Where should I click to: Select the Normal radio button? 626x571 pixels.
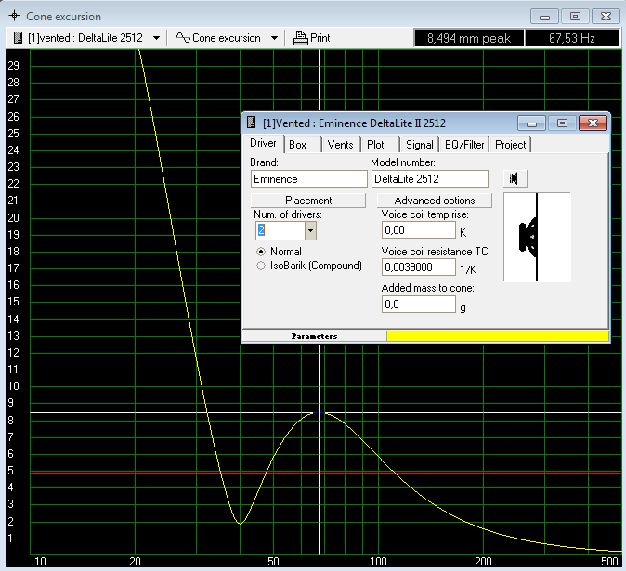262,252
